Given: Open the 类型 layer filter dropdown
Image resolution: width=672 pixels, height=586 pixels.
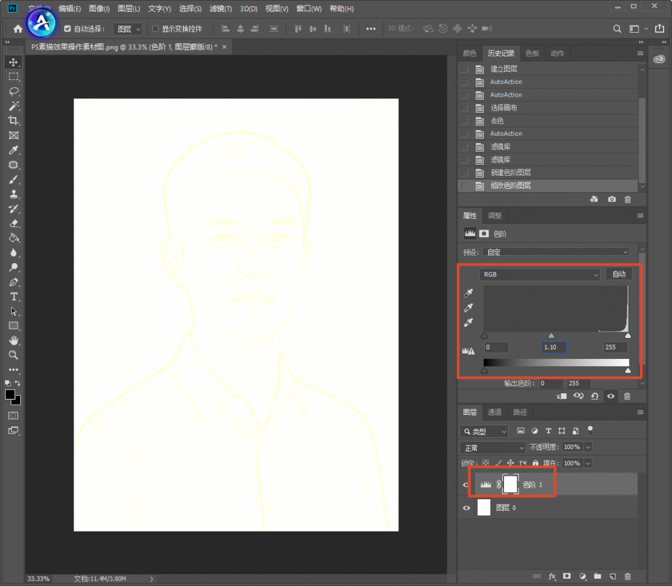Looking at the screenshot, I should point(484,431).
